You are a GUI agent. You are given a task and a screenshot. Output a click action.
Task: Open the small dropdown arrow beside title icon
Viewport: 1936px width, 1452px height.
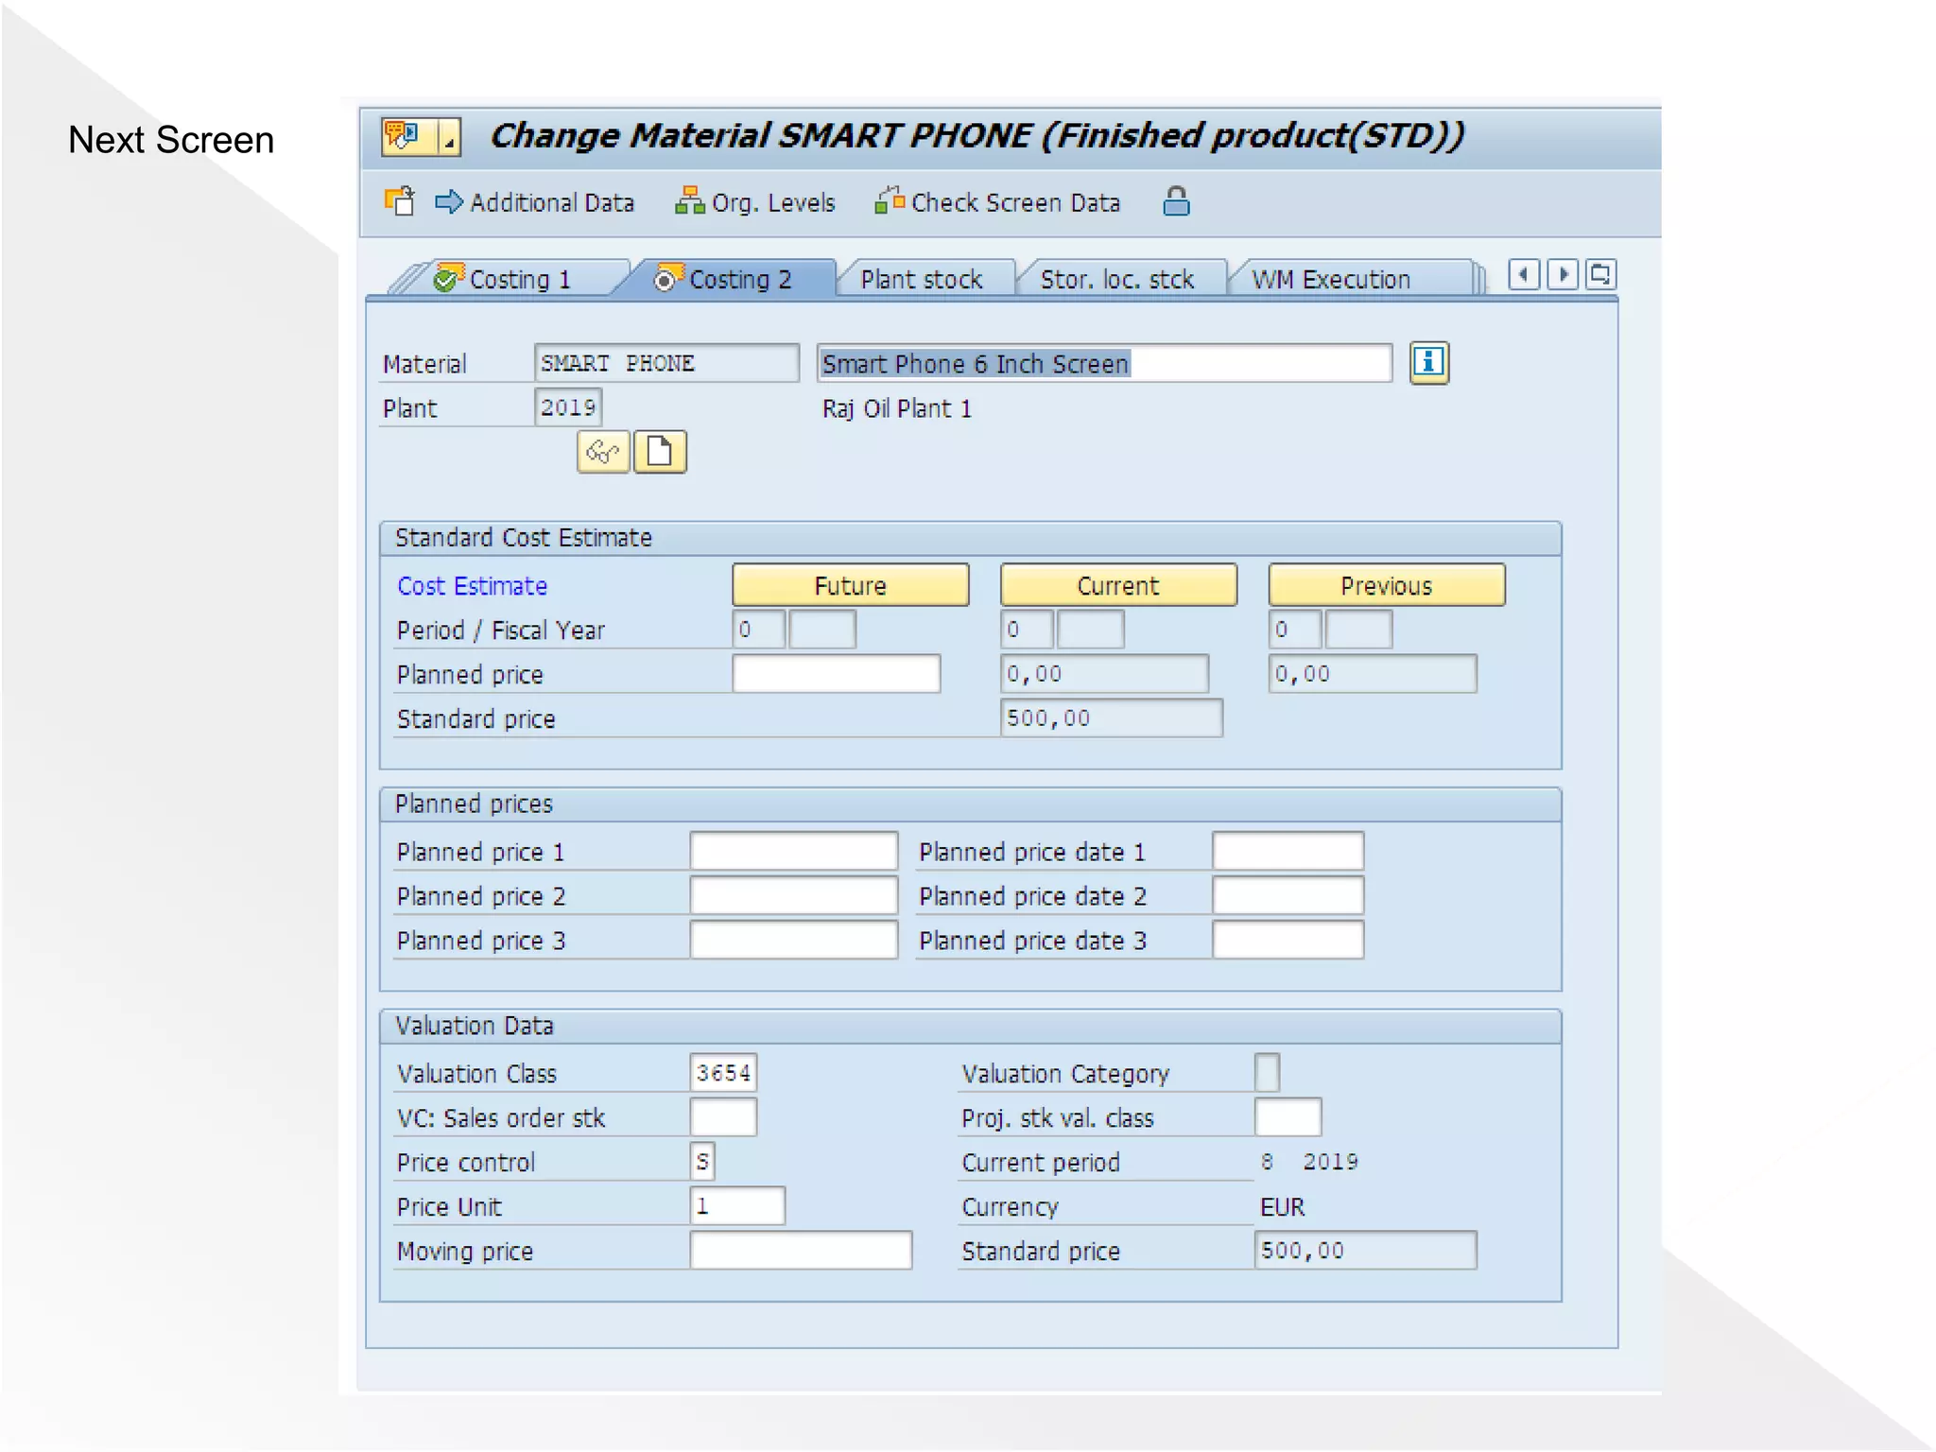[x=450, y=138]
